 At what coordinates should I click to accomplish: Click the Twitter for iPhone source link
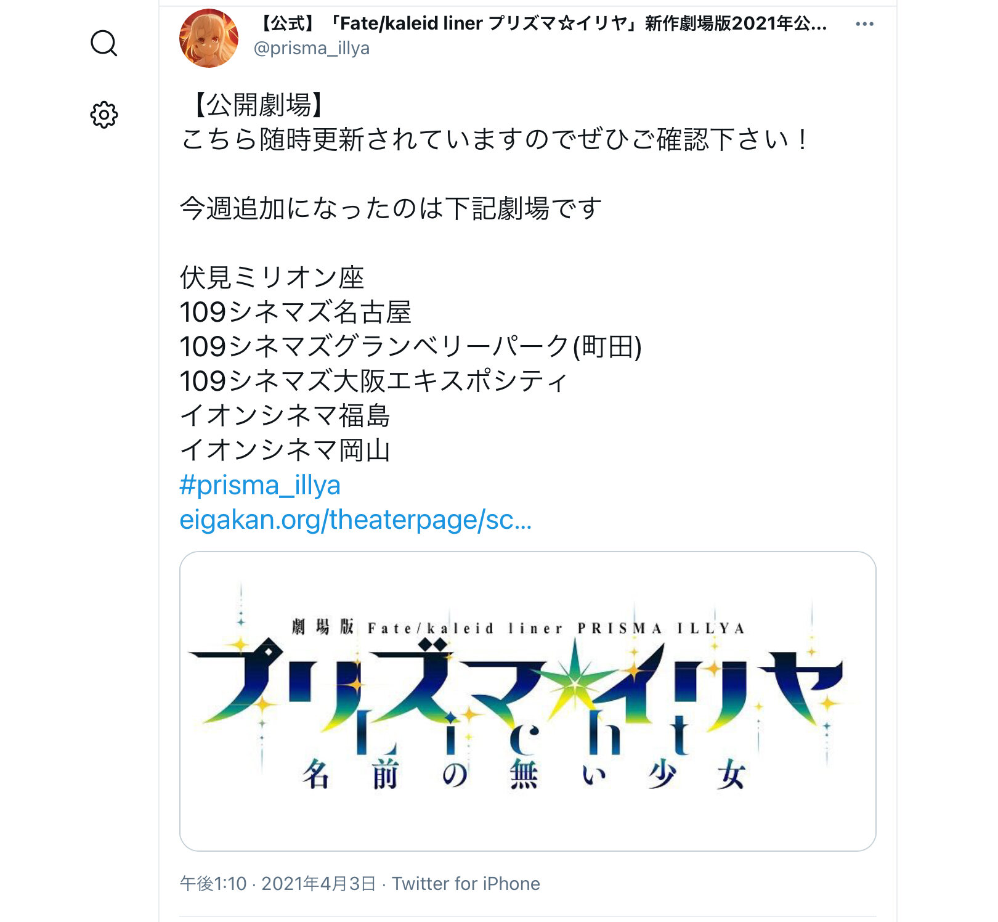(466, 884)
